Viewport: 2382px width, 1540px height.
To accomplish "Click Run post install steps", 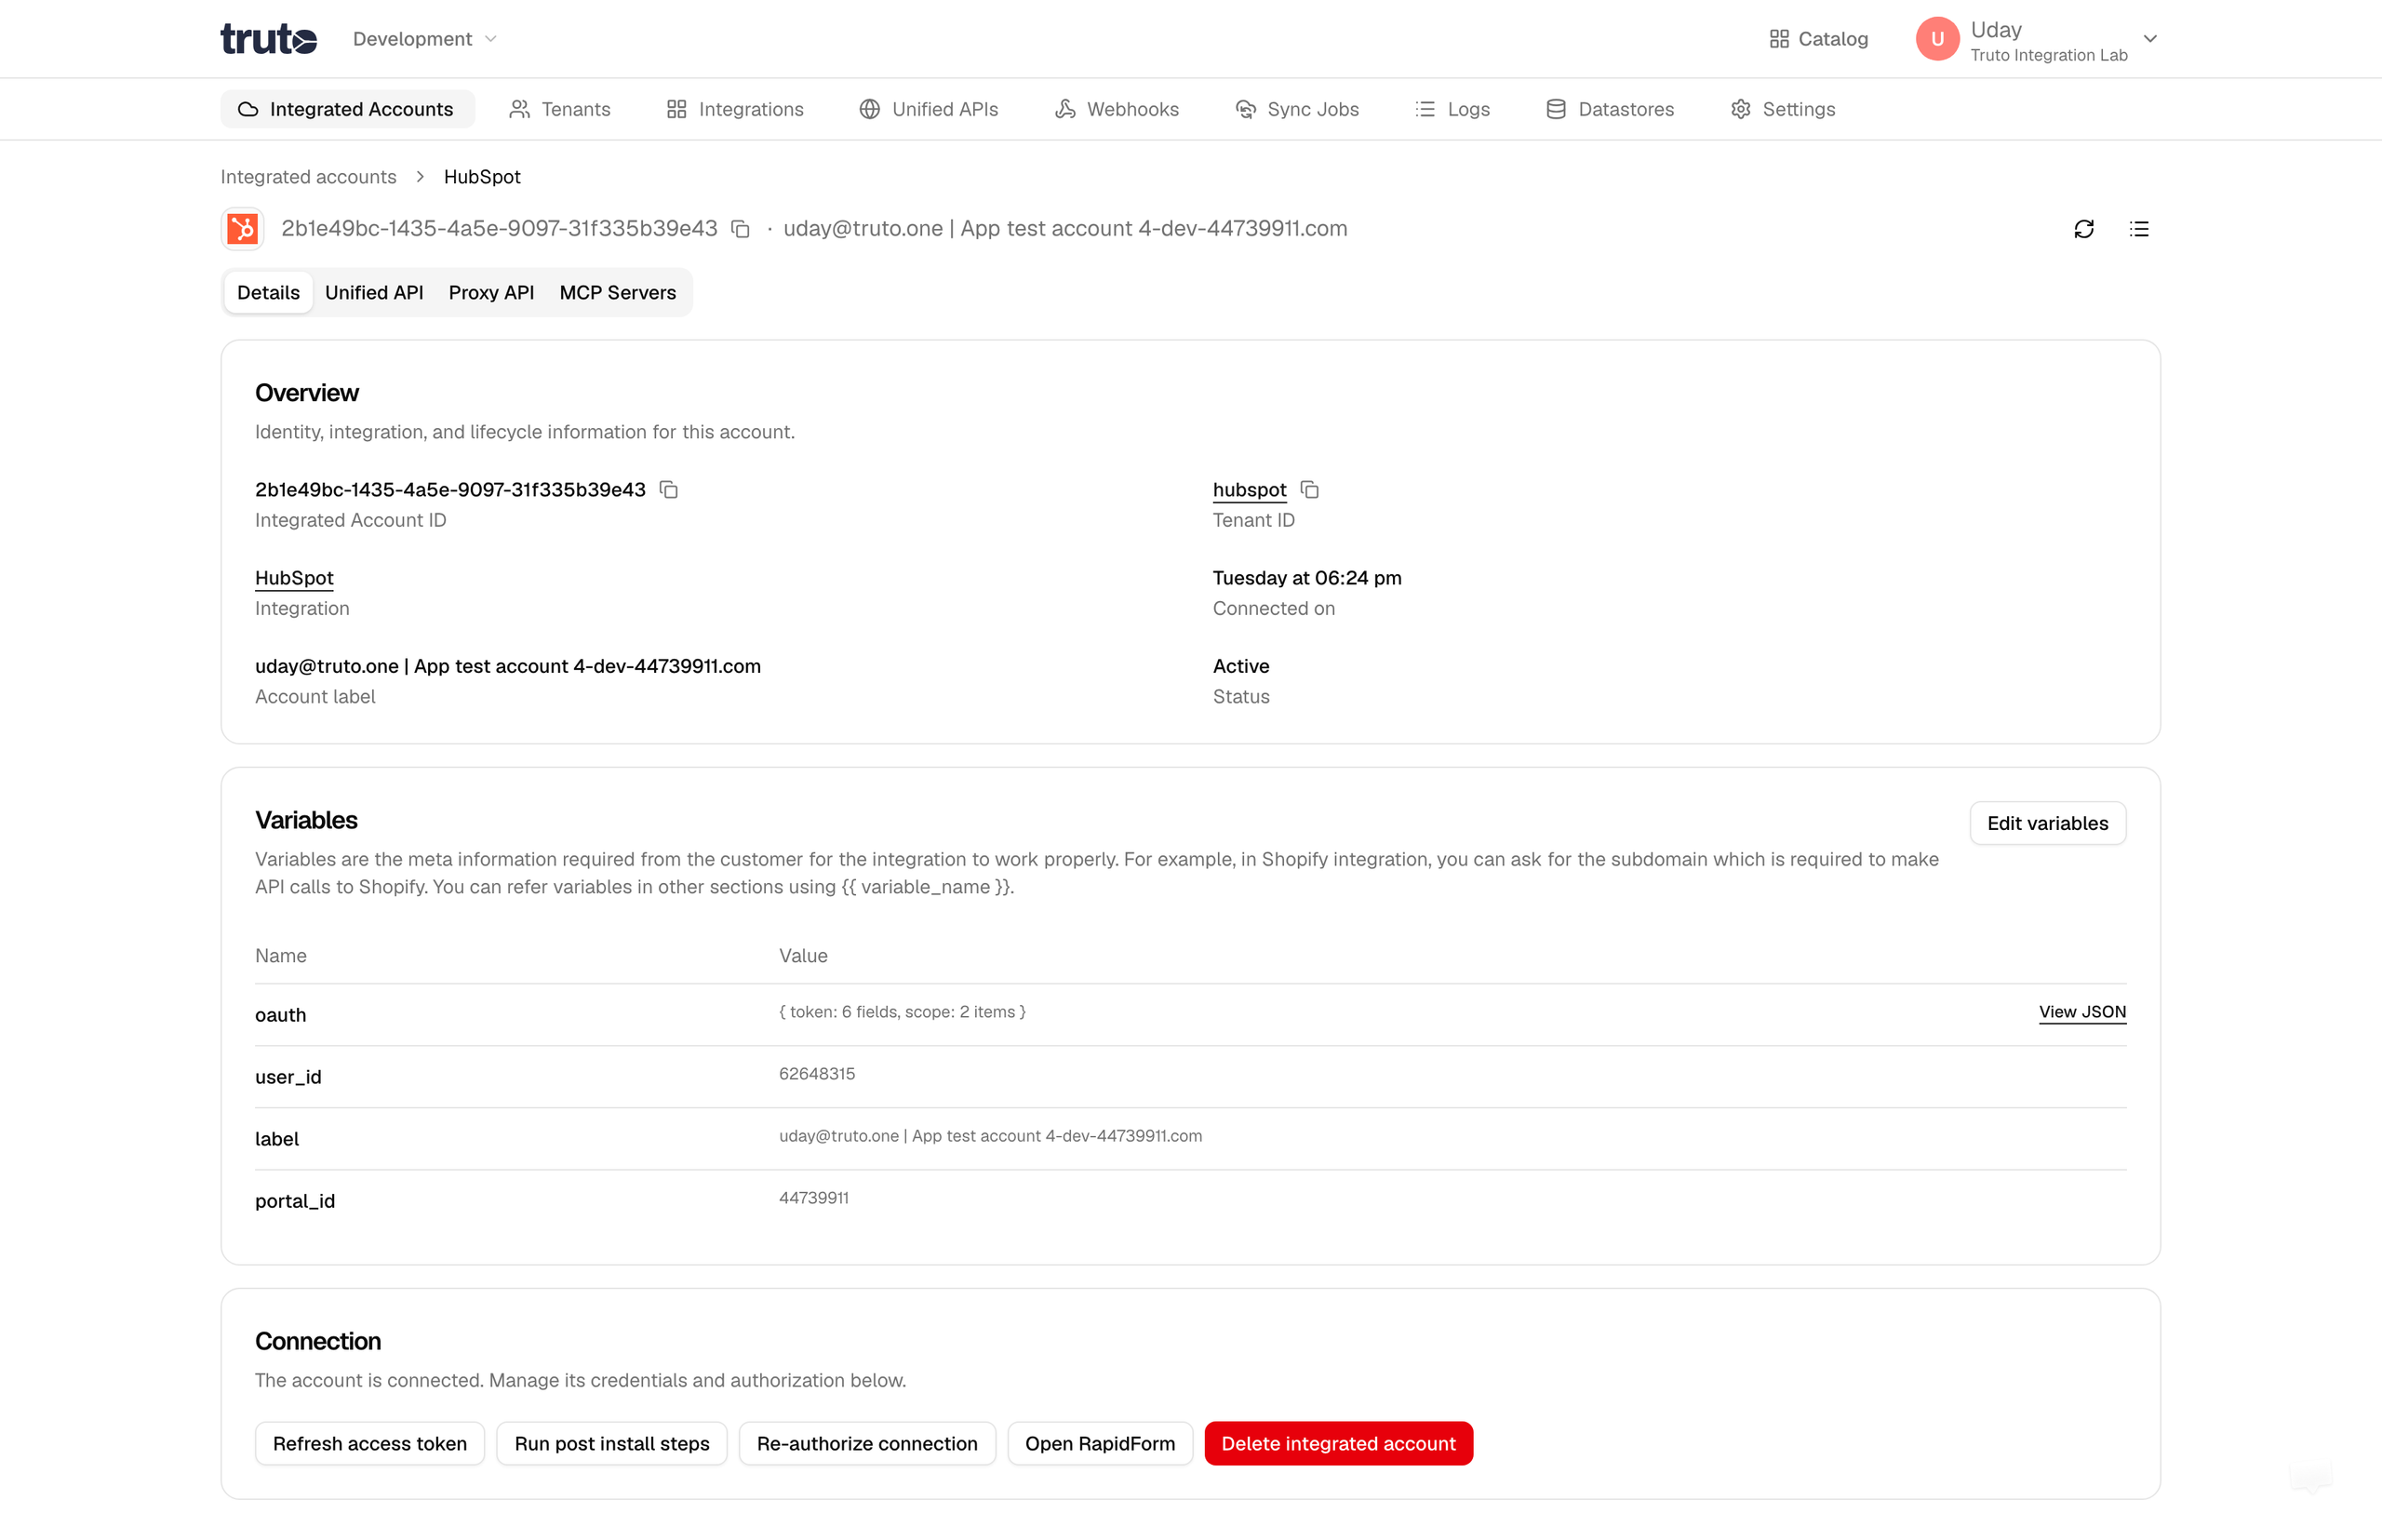I will click(x=612, y=1444).
